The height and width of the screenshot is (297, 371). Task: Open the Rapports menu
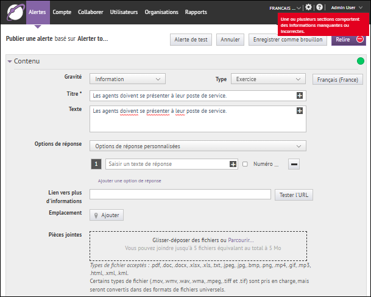(x=196, y=12)
